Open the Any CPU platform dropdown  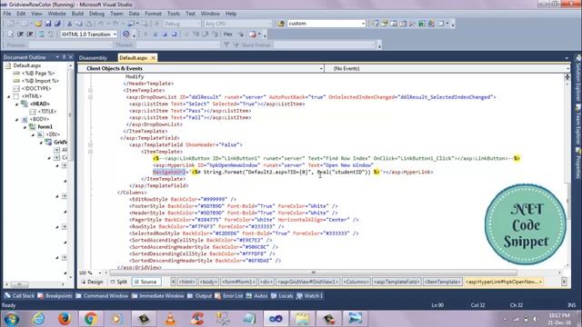point(270,24)
